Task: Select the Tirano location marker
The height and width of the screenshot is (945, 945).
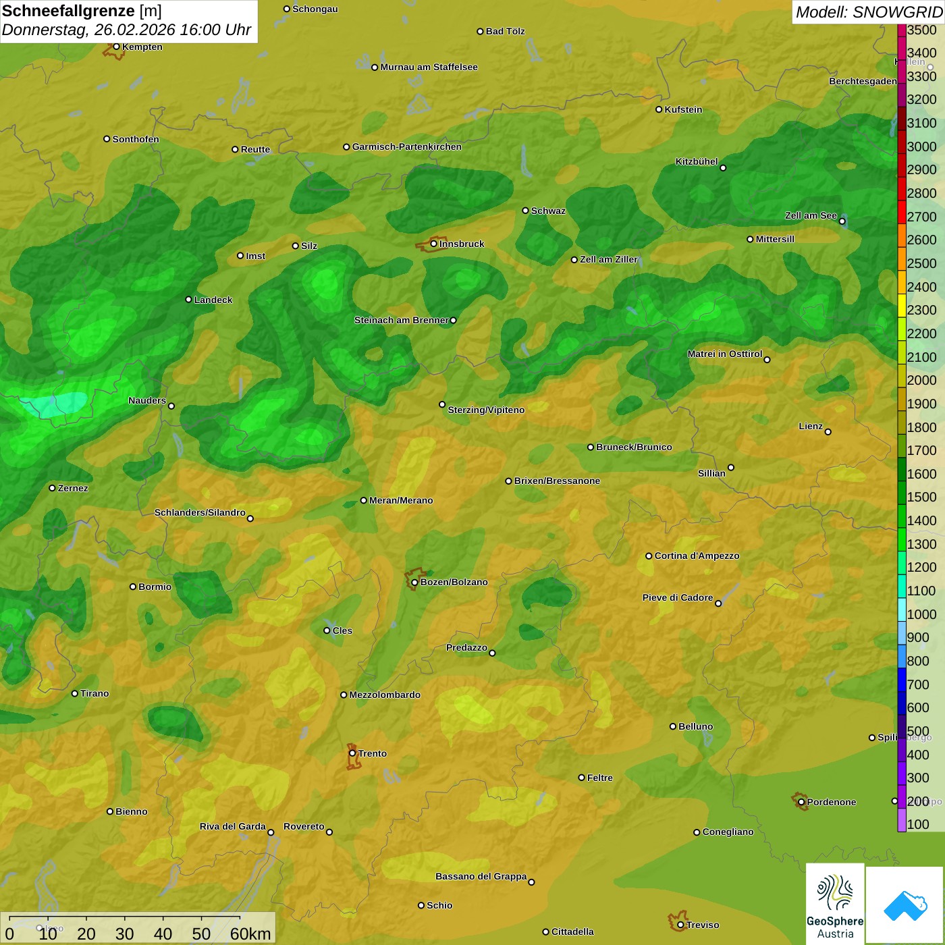Action: (x=75, y=693)
